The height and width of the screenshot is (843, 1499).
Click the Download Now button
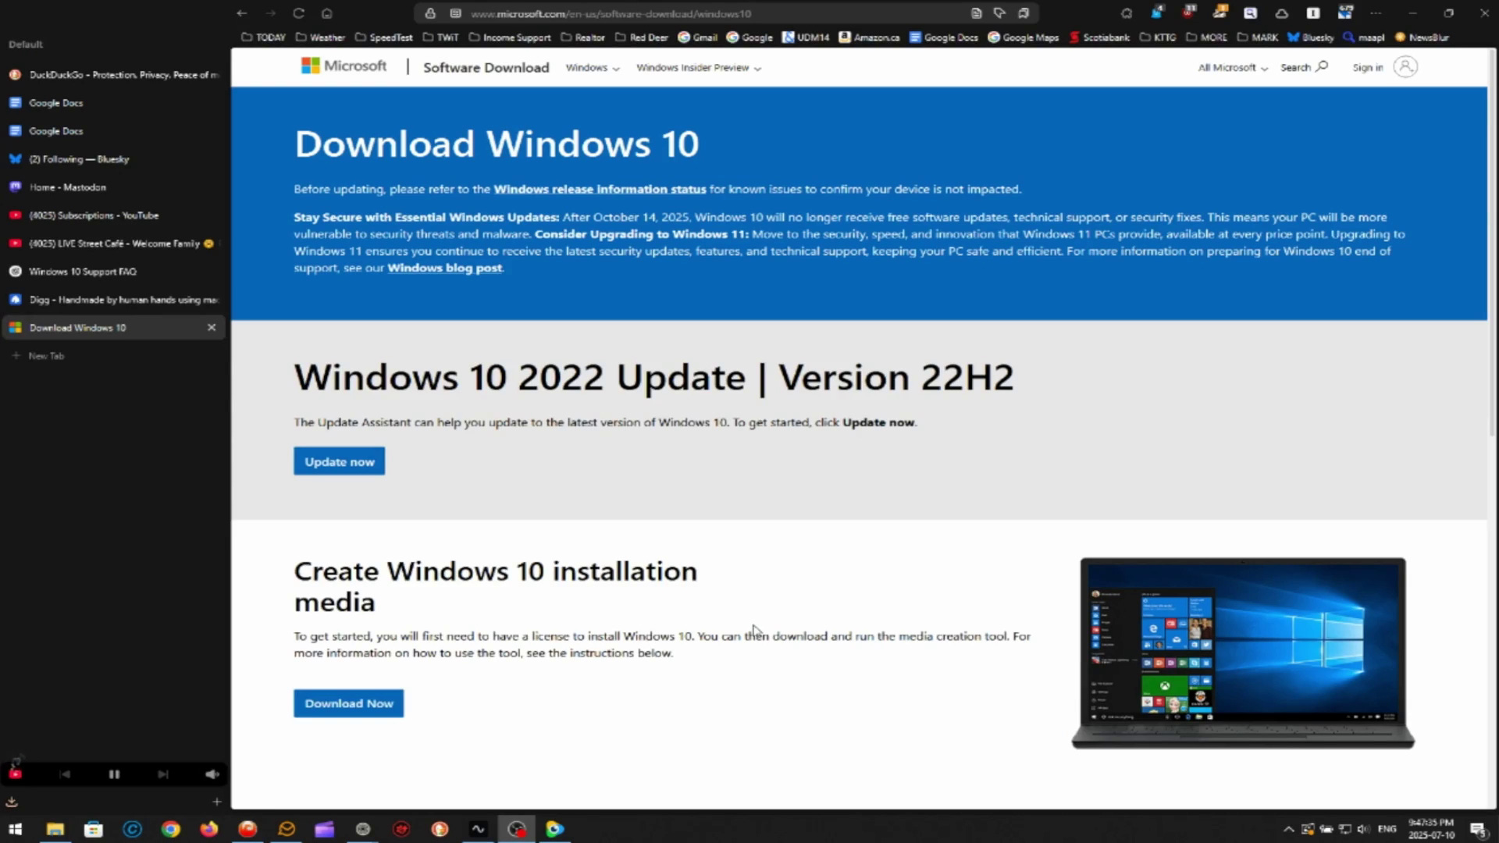pos(348,703)
